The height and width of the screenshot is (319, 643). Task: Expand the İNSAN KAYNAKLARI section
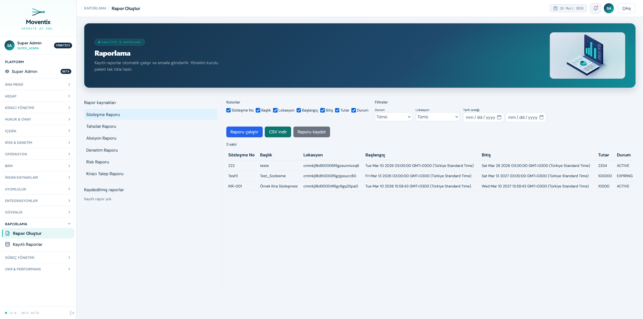38,177
